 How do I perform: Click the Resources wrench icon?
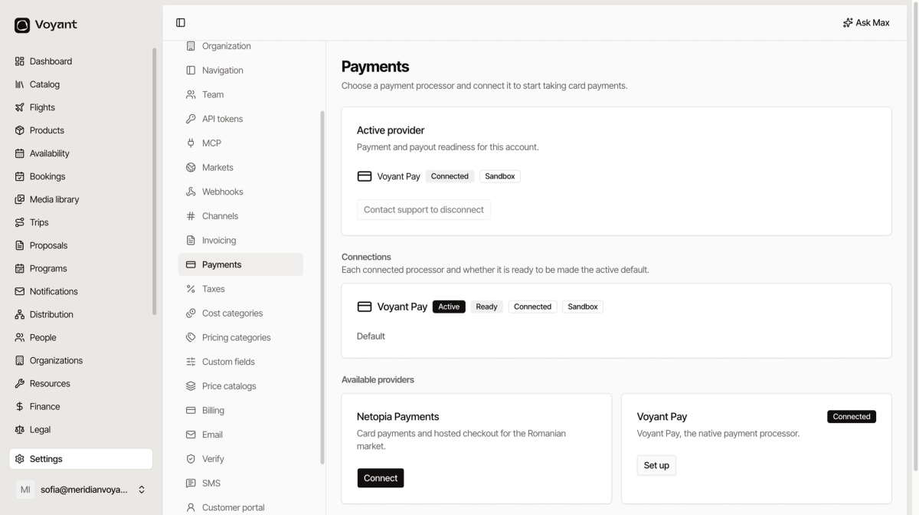pyautogui.click(x=20, y=383)
